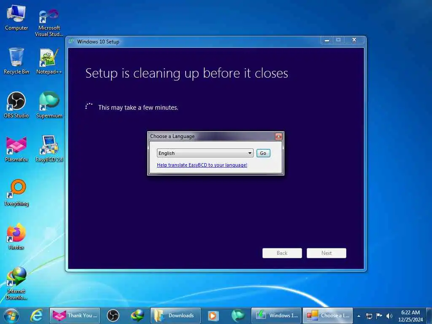Open the clock showing 6:22 AM
Image resolution: width=432 pixels, height=324 pixels.
(x=410, y=316)
